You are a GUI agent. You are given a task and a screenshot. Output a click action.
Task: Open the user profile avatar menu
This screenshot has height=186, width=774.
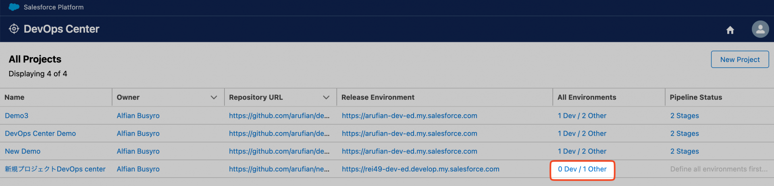click(x=760, y=29)
